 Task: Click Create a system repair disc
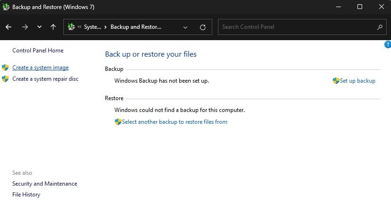coord(45,79)
